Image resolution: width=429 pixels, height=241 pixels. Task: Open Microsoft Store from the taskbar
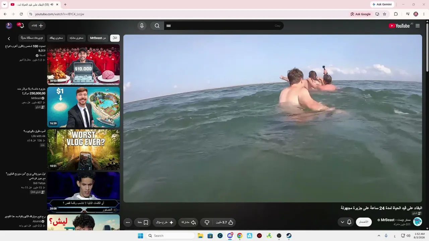(x=210, y=236)
